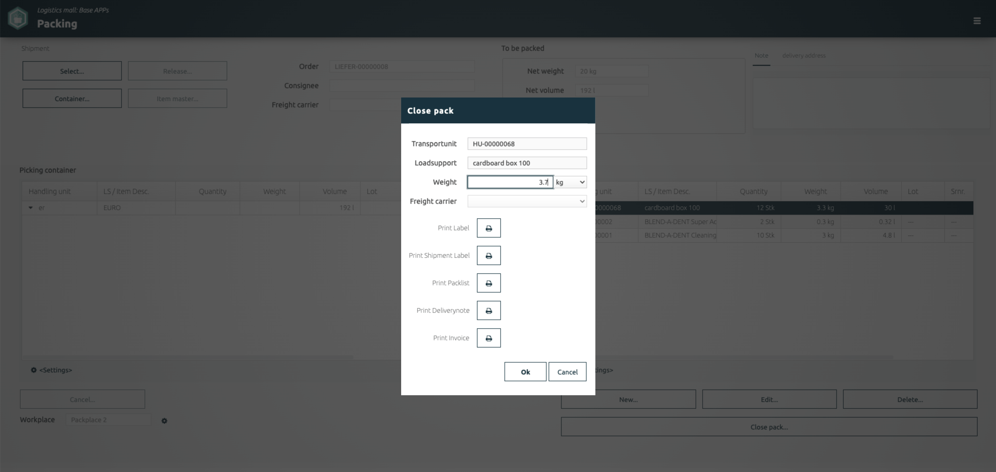The height and width of the screenshot is (472, 996).
Task: Click the Print Deliverynote printer icon
Action: tap(489, 310)
